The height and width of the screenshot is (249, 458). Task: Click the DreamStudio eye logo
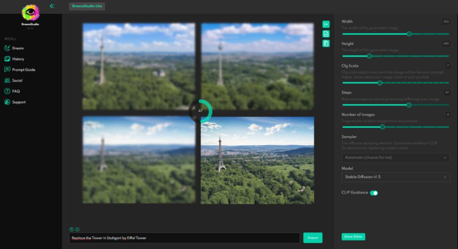31,12
